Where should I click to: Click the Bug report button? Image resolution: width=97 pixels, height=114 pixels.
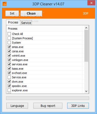tap(48, 106)
